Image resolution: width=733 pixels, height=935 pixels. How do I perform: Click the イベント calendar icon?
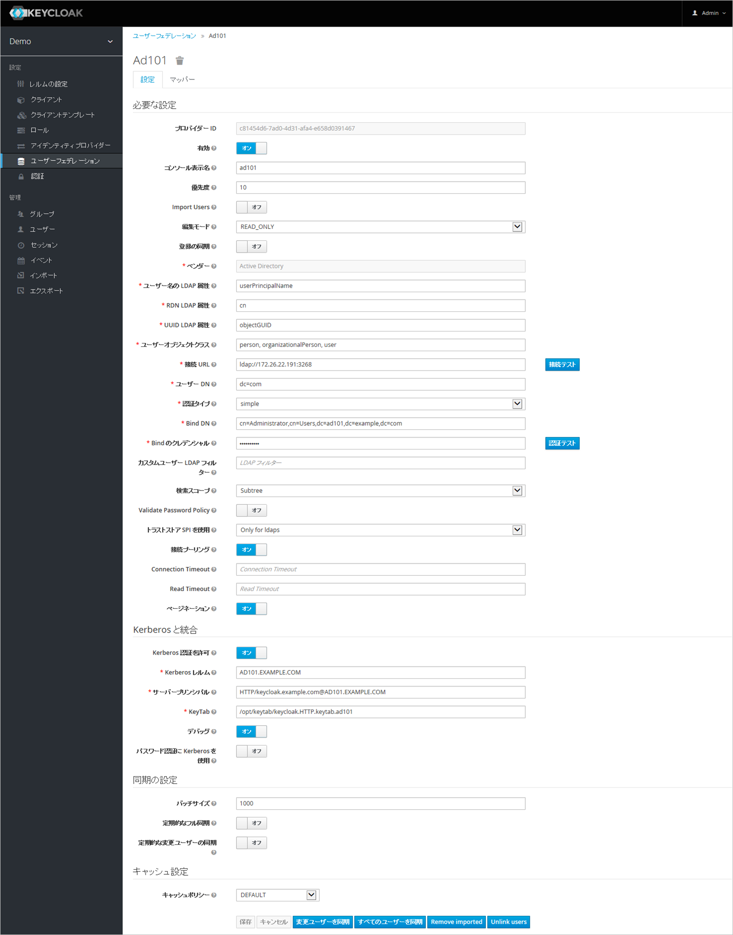click(21, 261)
